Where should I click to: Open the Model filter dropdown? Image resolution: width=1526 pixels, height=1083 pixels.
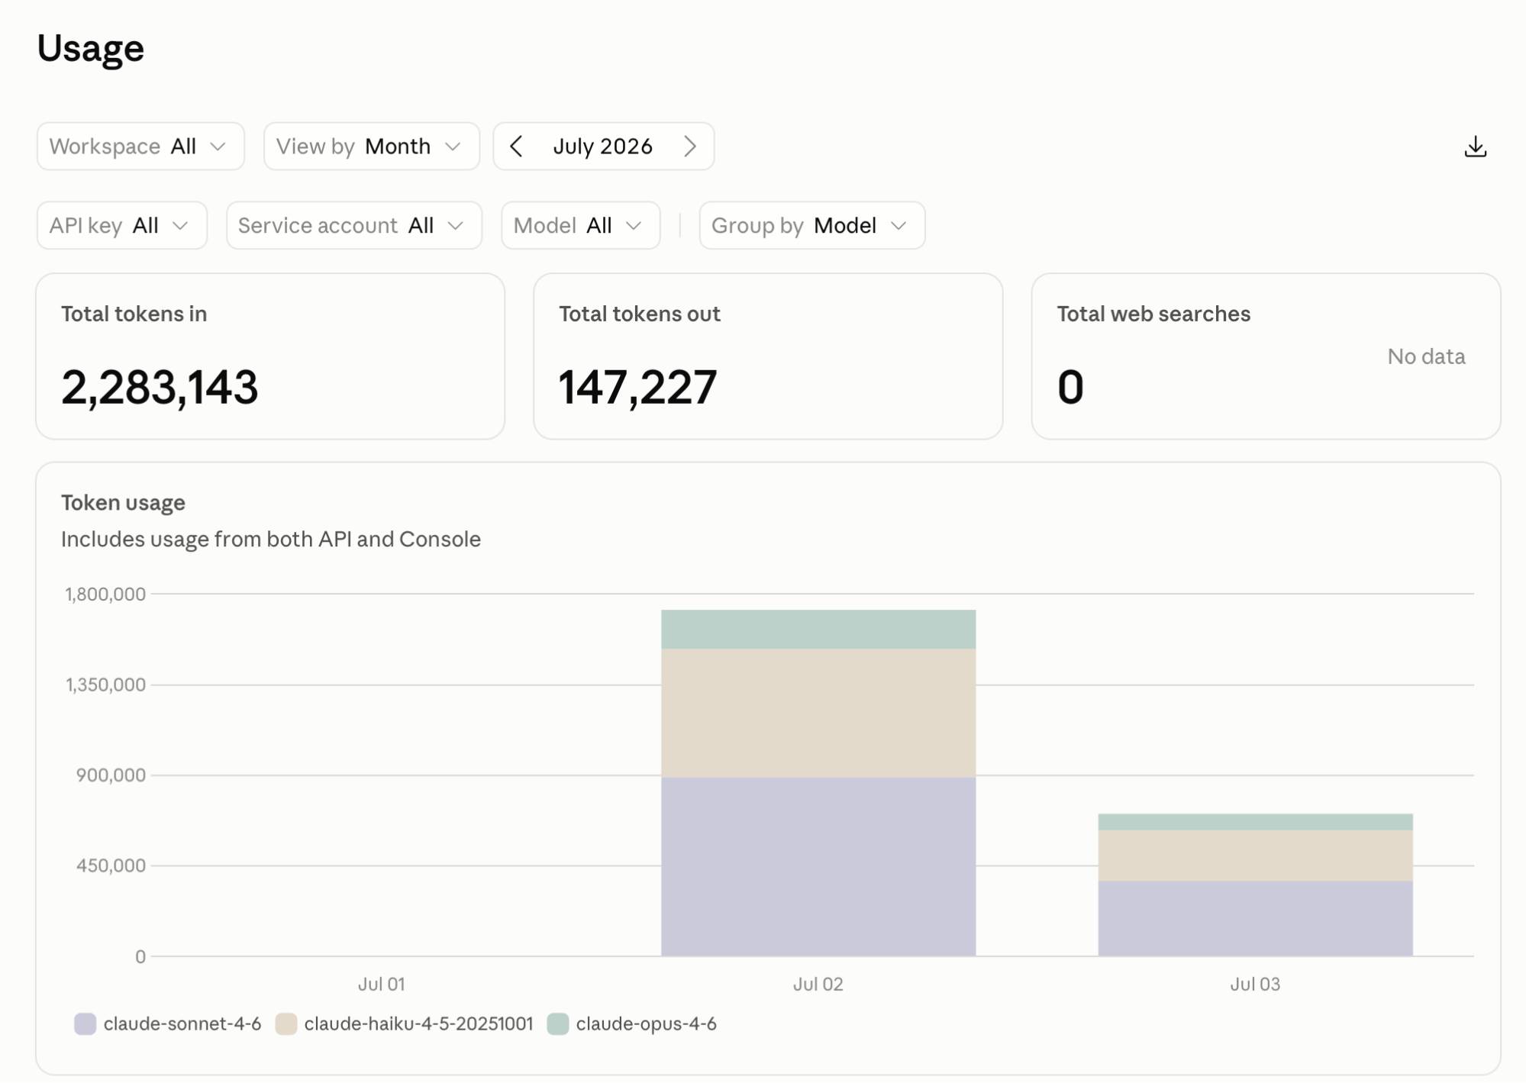(x=580, y=225)
